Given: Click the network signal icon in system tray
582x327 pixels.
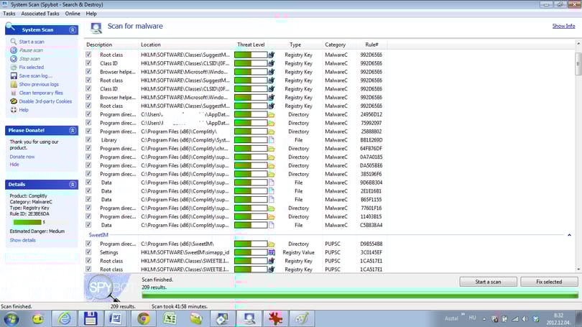Looking at the screenshot, I should pyautogui.click(x=515, y=319).
